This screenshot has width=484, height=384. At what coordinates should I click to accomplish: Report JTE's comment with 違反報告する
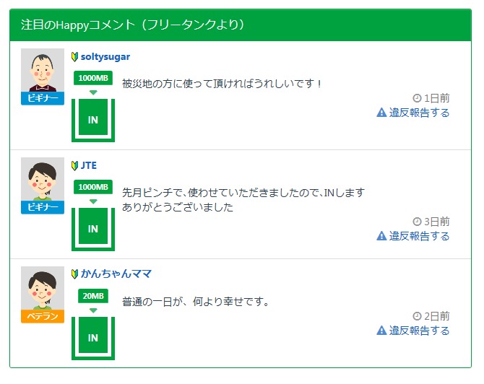tap(413, 236)
